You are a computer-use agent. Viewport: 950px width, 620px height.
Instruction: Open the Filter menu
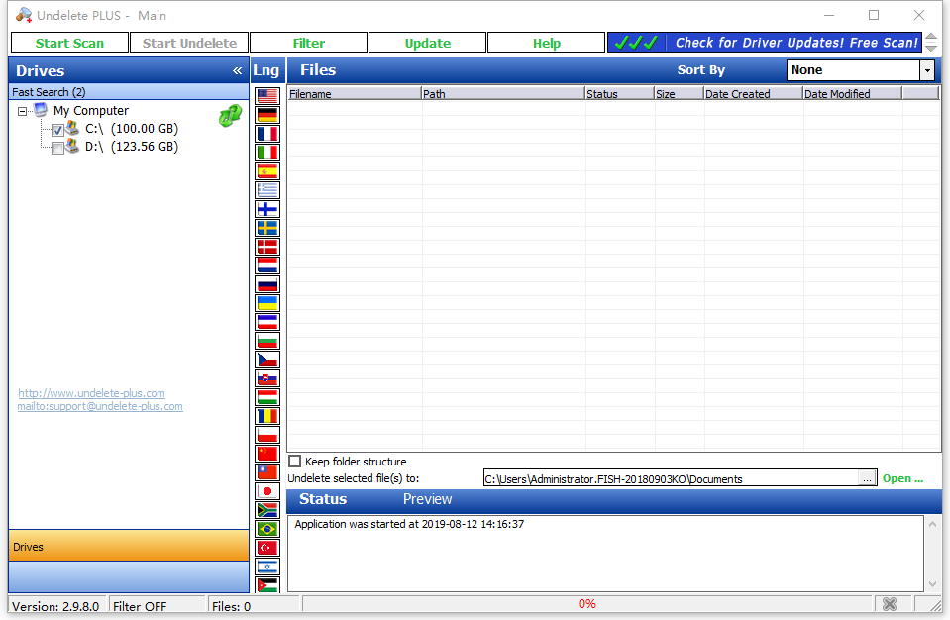pyautogui.click(x=308, y=43)
